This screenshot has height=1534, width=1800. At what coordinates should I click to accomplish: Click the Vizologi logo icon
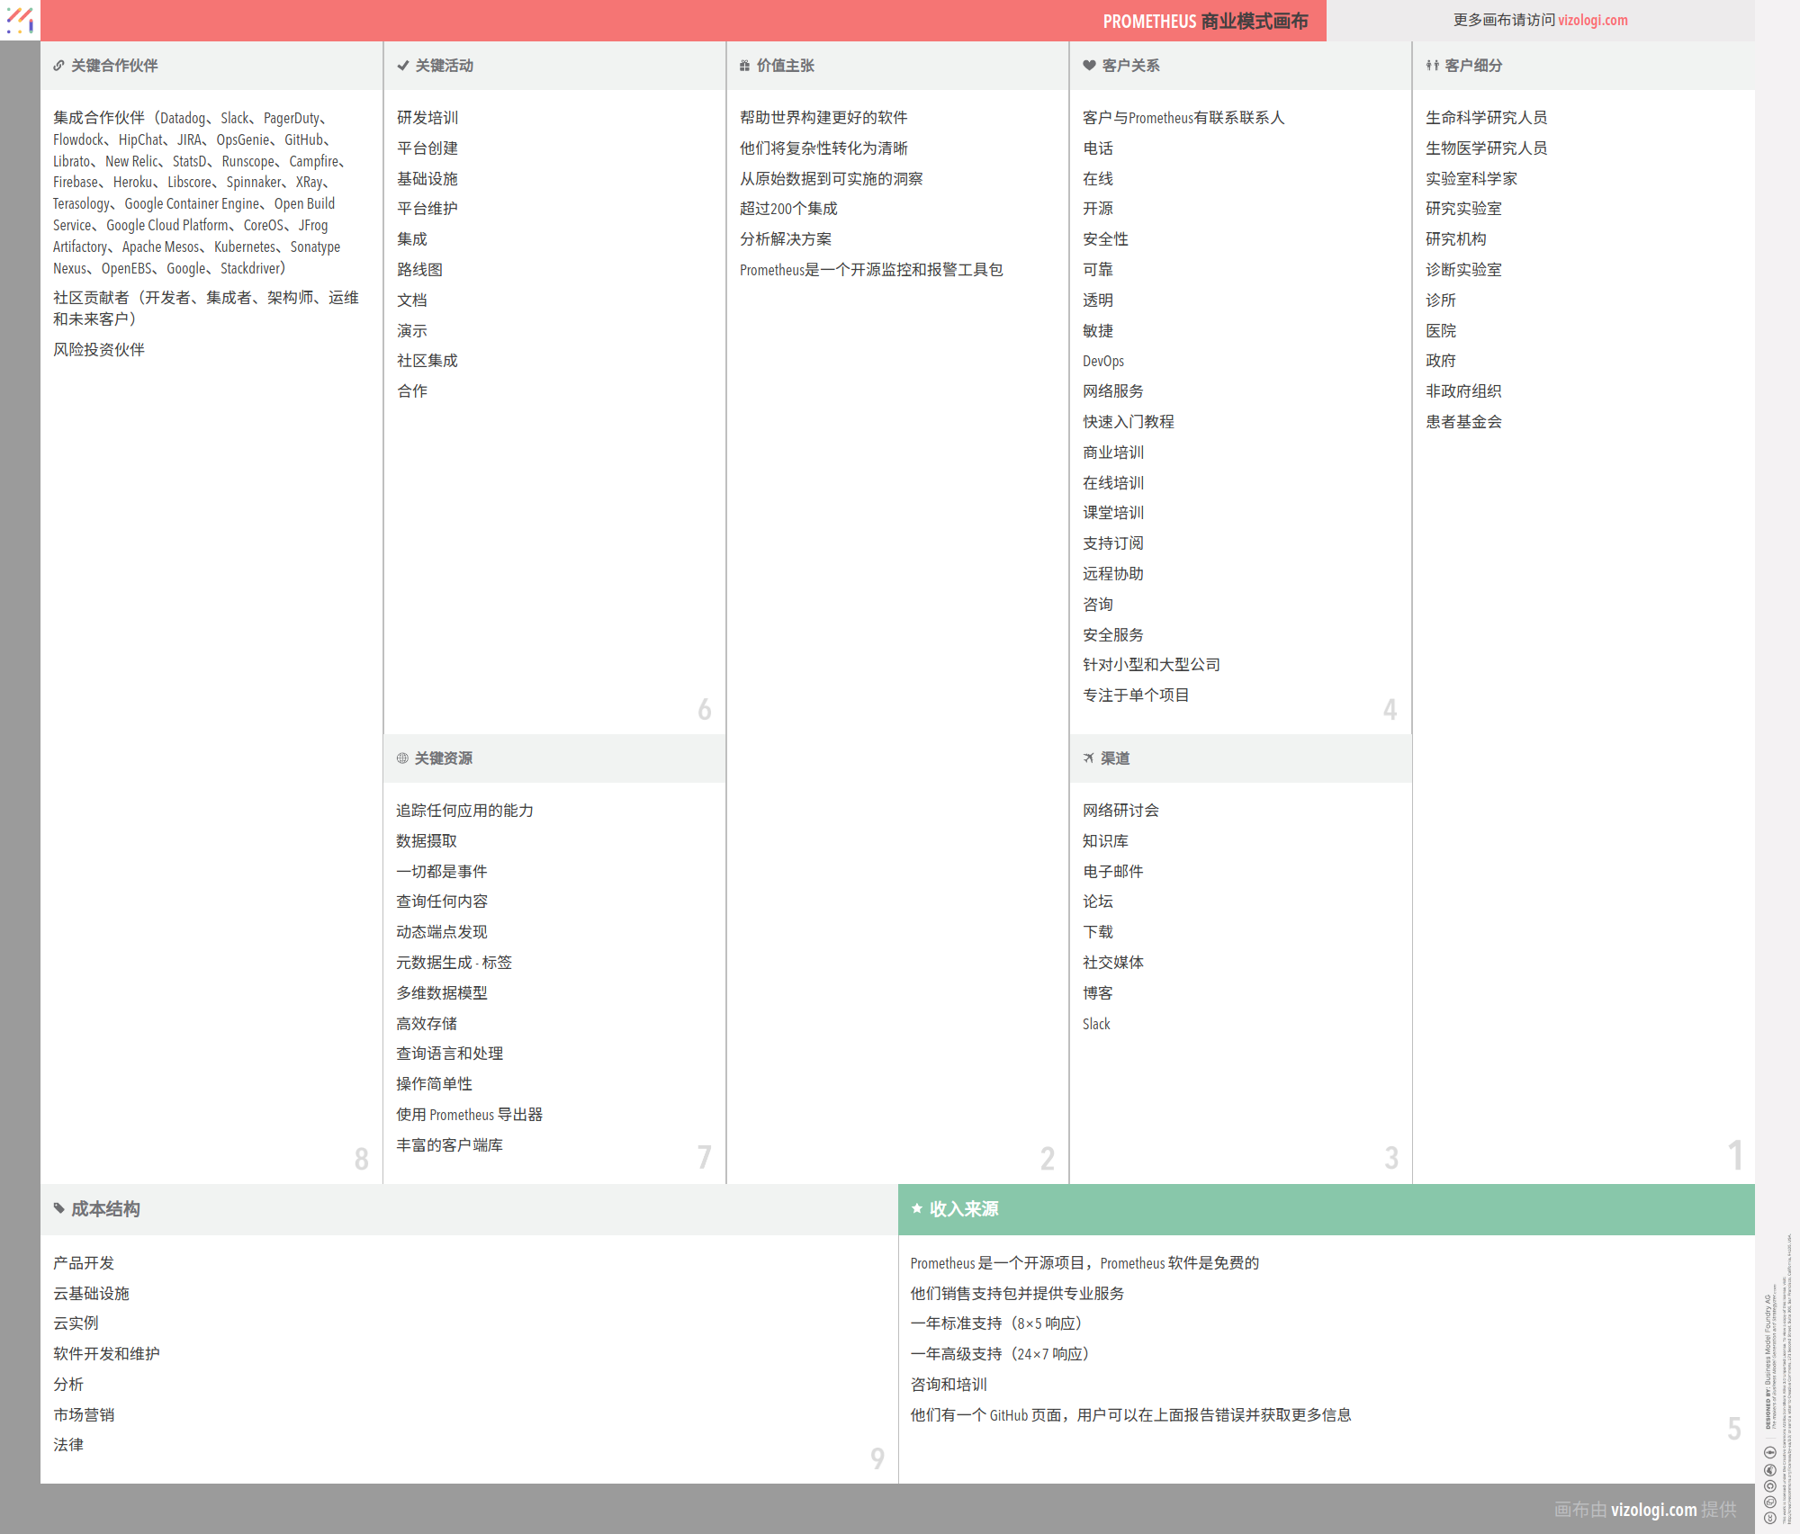[x=20, y=20]
